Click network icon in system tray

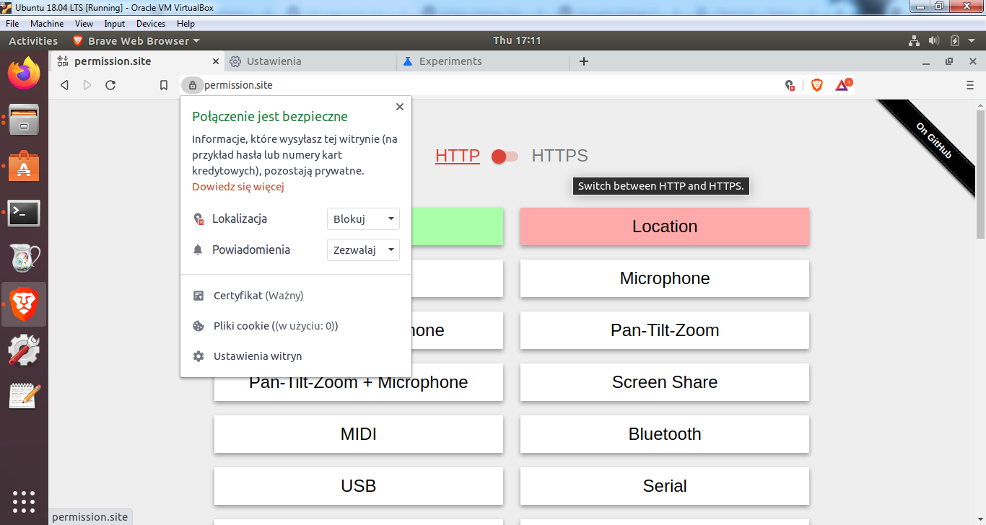(914, 41)
